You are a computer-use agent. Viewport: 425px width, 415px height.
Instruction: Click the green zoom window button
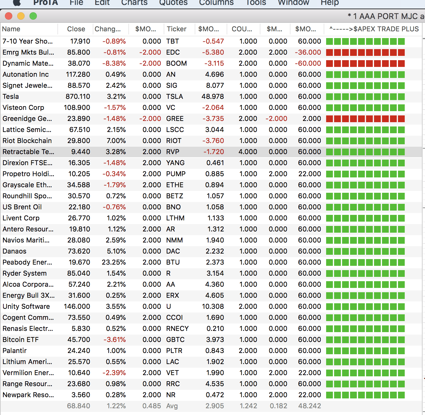[x=33, y=16]
